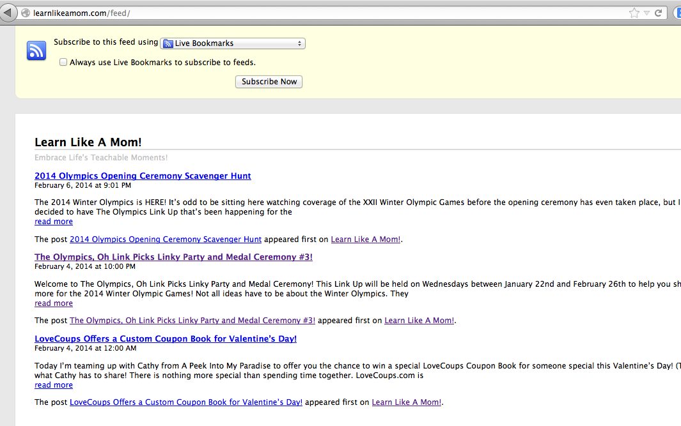Follow 'Learn Like A Mom!' link after LoveCoups post
Screen dimensions: 681x426
[407, 402]
